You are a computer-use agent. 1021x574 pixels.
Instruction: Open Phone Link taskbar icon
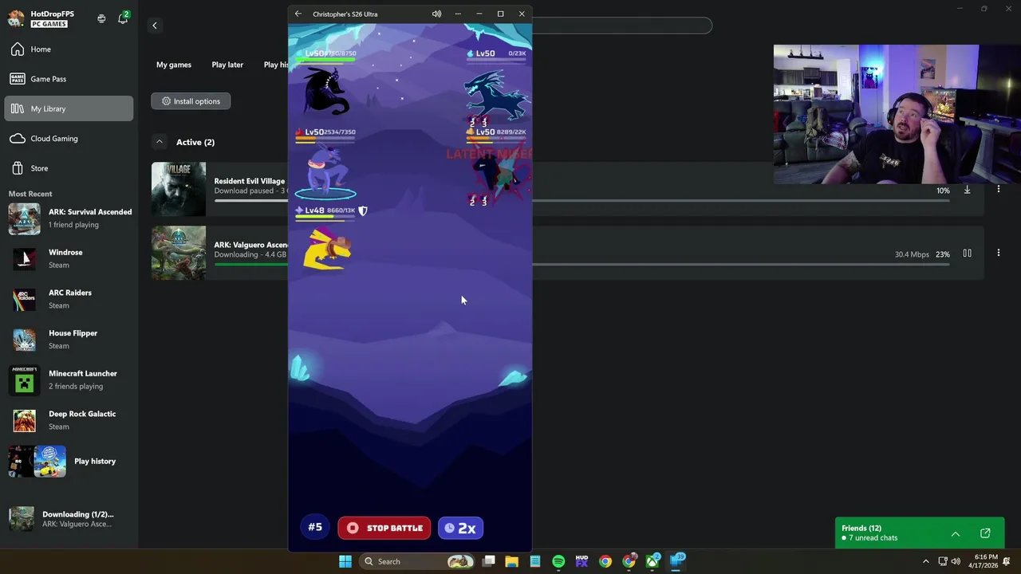pos(676,561)
